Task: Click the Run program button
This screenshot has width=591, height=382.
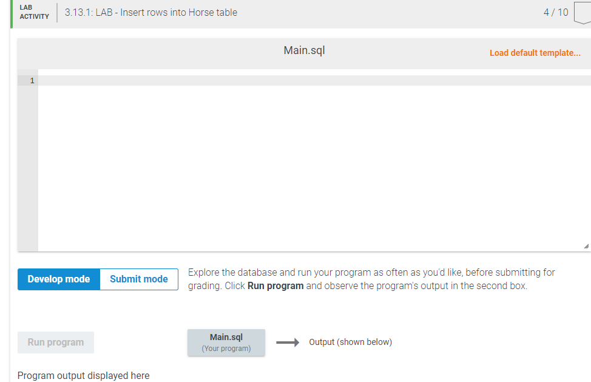Action: point(55,342)
